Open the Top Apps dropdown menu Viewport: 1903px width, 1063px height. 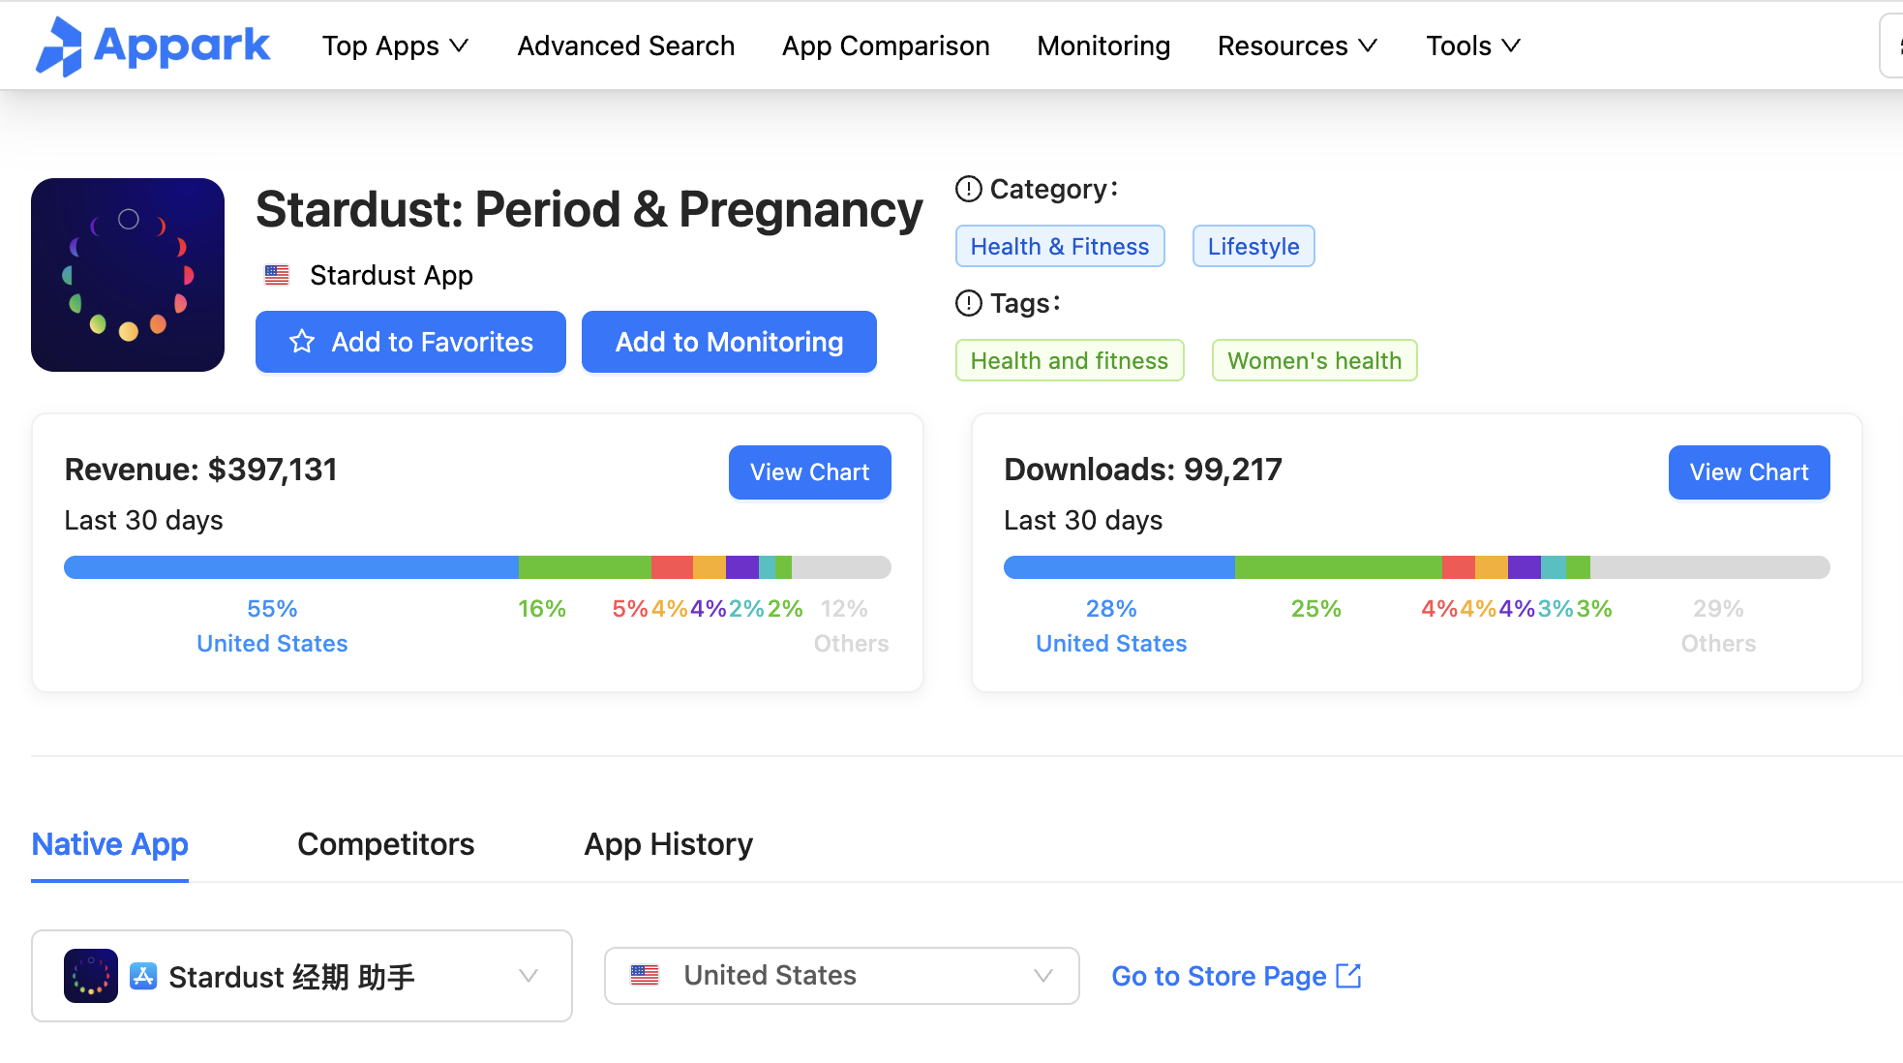click(395, 46)
